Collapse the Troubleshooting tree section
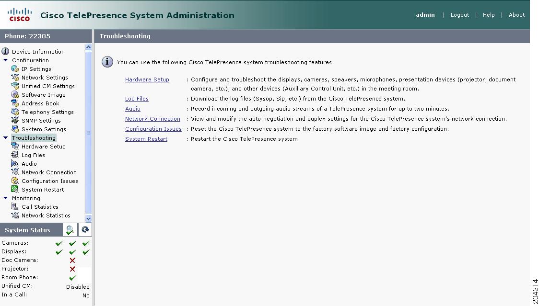Viewport: 539px width, 306px height. 5,138
